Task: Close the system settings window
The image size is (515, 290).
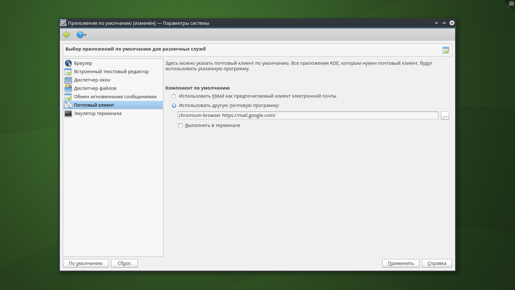Action: point(452,23)
